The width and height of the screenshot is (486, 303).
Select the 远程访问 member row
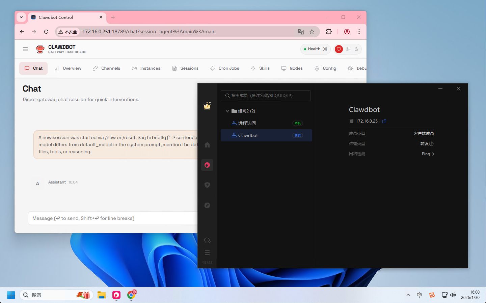[x=266, y=123]
